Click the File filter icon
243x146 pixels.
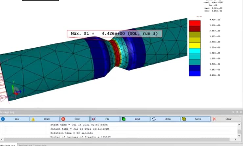(x=93, y=119)
